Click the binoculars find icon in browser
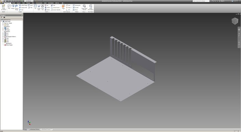 4,17
